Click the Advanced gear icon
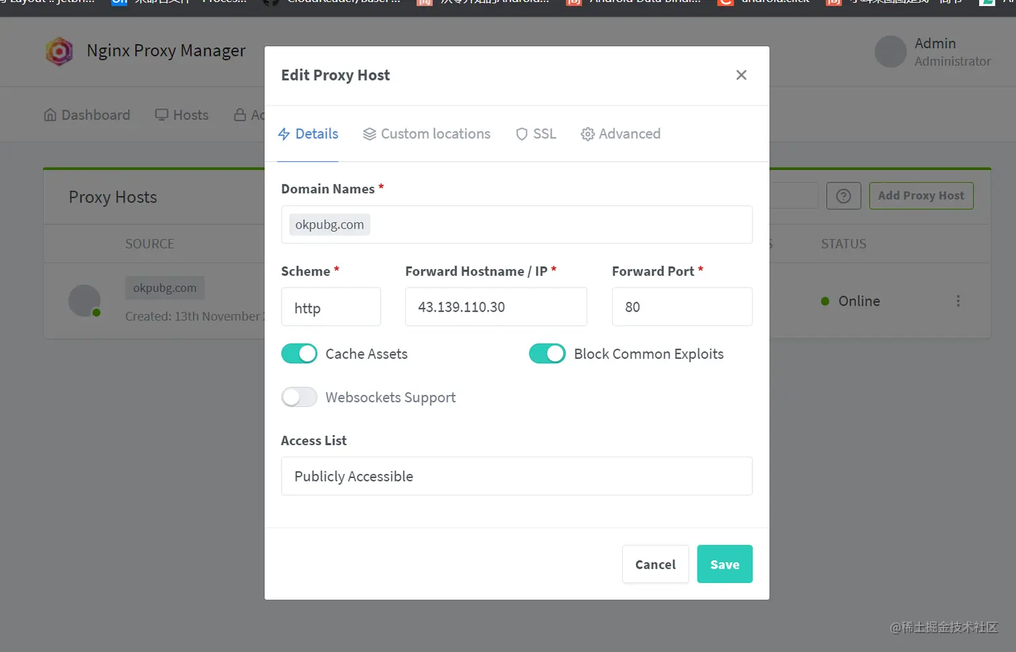Image resolution: width=1016 pixels, height=652 pixels. click(x=587, y=134)
